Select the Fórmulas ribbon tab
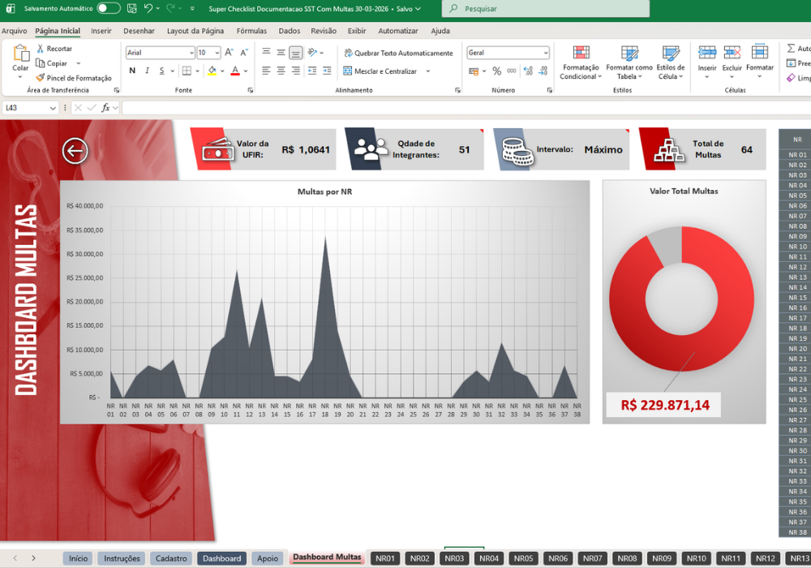The image size is (811, 568). click(x=251, y=31)
